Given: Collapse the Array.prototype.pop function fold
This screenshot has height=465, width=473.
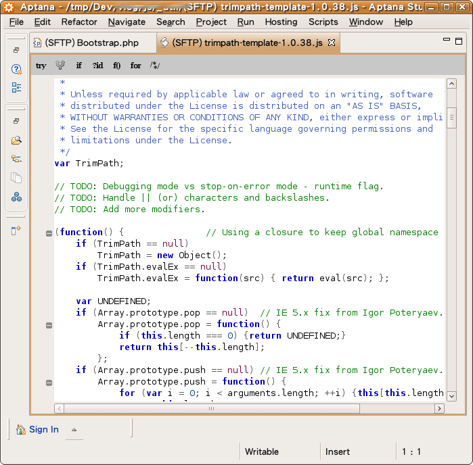Looking at the screenshot, I should click(49, 325).
